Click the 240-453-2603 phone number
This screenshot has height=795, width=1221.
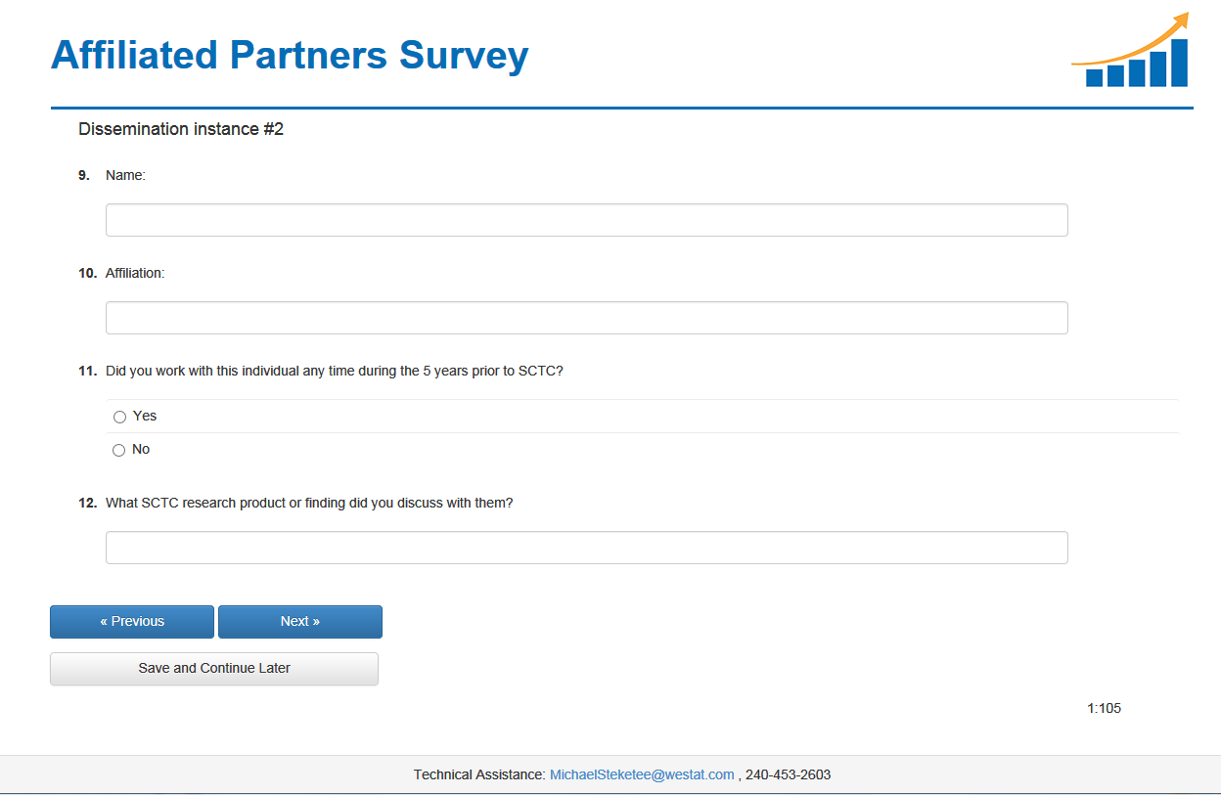coord(788,774)
